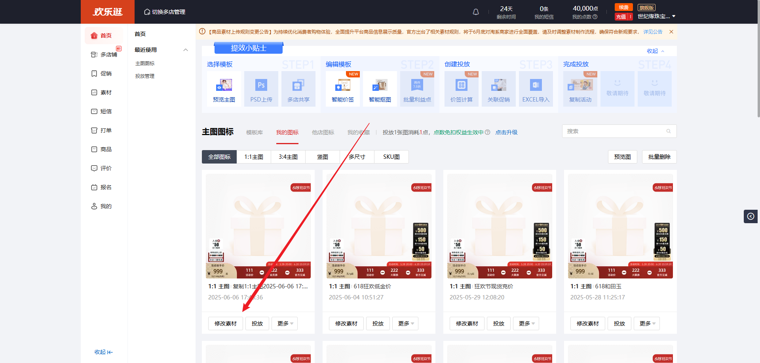Click the 批量删除 button
The width and height of the screenshot is (760, 363).
(x=659, y=157)
